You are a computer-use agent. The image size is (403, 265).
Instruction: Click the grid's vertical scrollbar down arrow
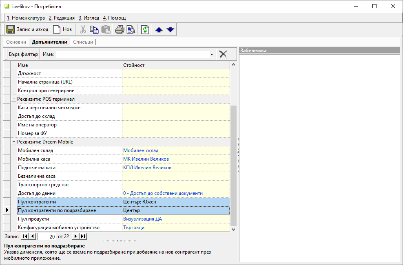click(x=233, y=230)
